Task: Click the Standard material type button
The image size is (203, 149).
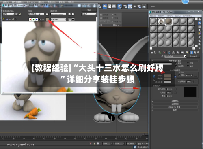Action: (193, 56)
